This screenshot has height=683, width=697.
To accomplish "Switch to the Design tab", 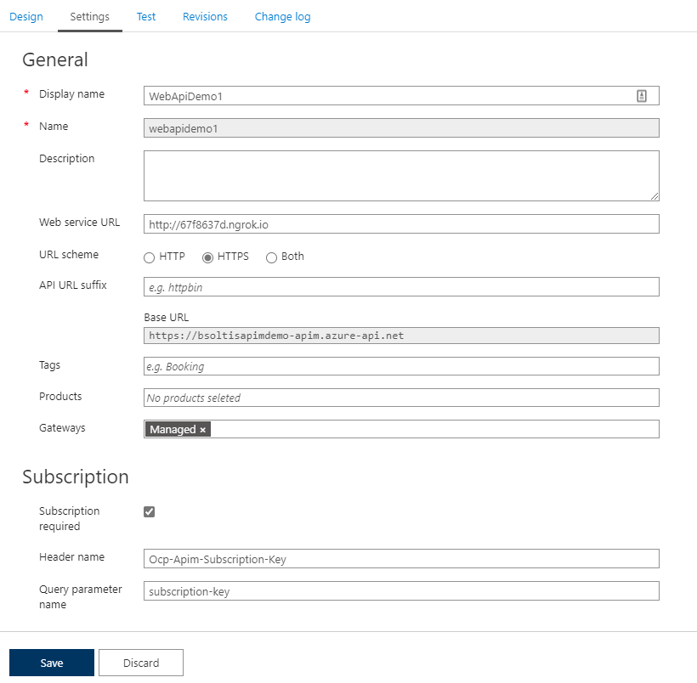I will click(26, 17).
